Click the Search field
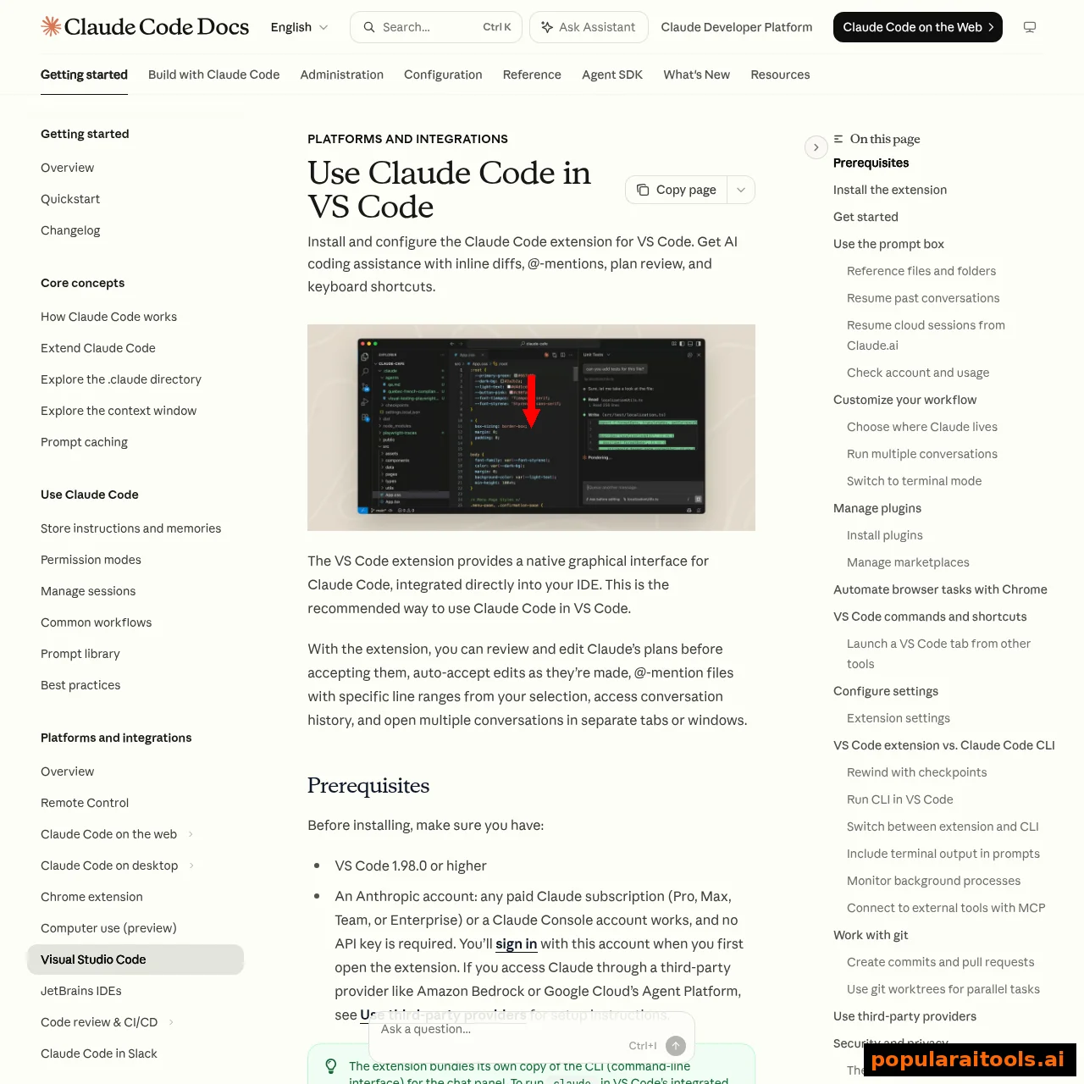The width and height of the screenshot is (1084, 1084). pos(436,27)
